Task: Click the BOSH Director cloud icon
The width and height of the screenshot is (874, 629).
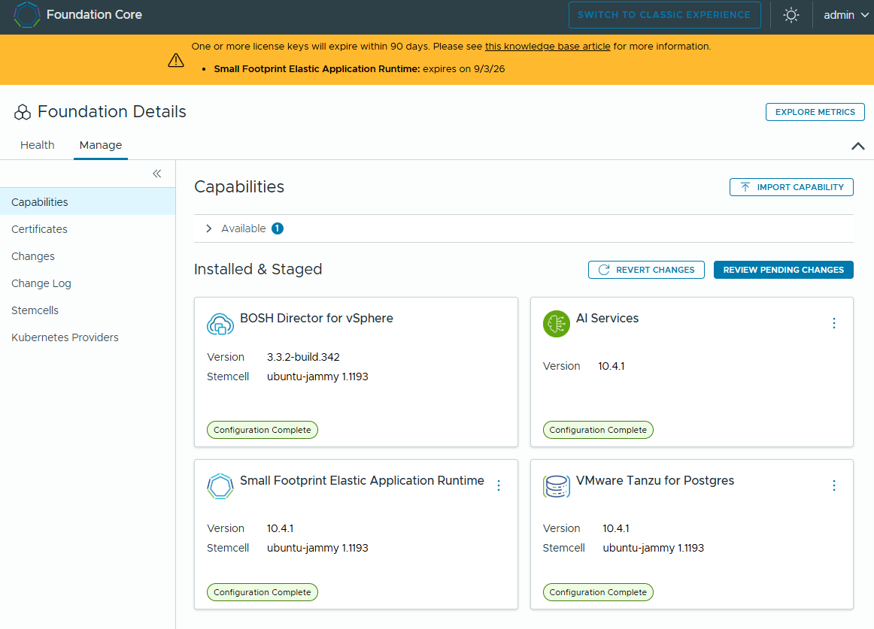Action: [x=220, y=324]
